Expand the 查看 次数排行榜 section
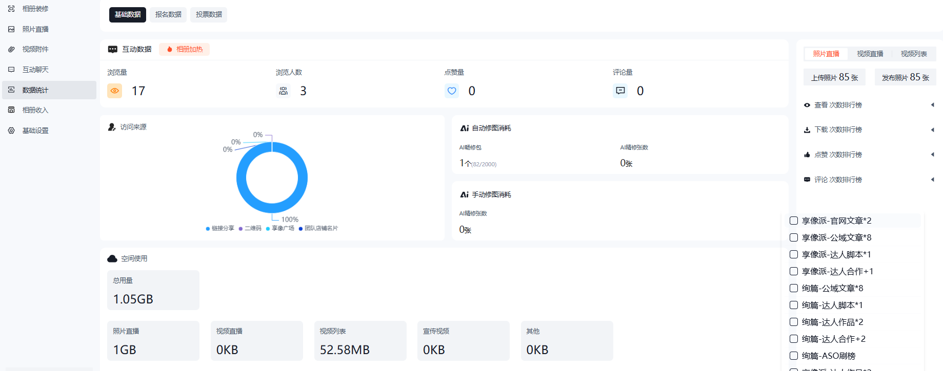This screenshot has height=371, width=943. click(932, 105)
